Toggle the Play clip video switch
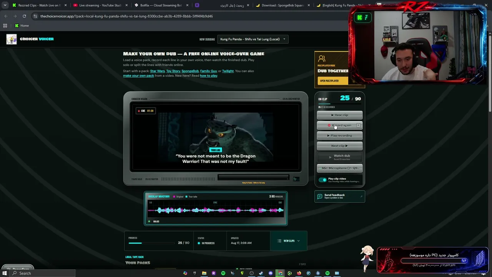Image resolution: width=492 pixels, height=277 pixels. click(x=322, y=180)
